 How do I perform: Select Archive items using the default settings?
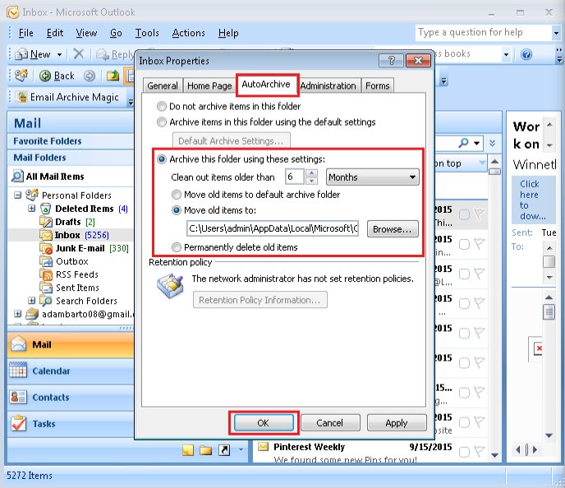[162, 122]
